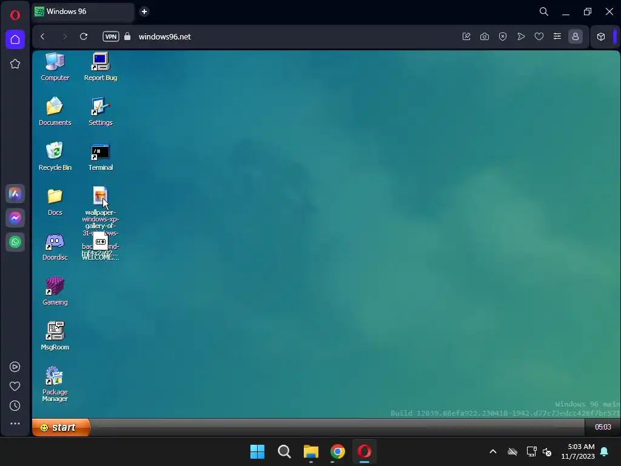Open the Windows notification bell
This screenshot has height=466, width=621.
pyautogui.click(x=605, y=451)
